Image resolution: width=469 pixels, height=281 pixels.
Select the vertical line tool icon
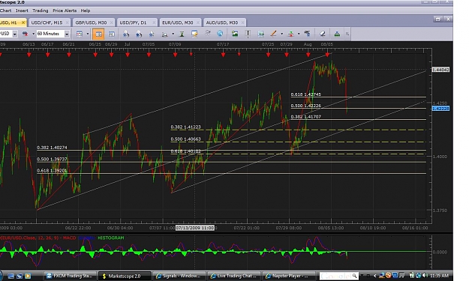(x=248, y=34)
